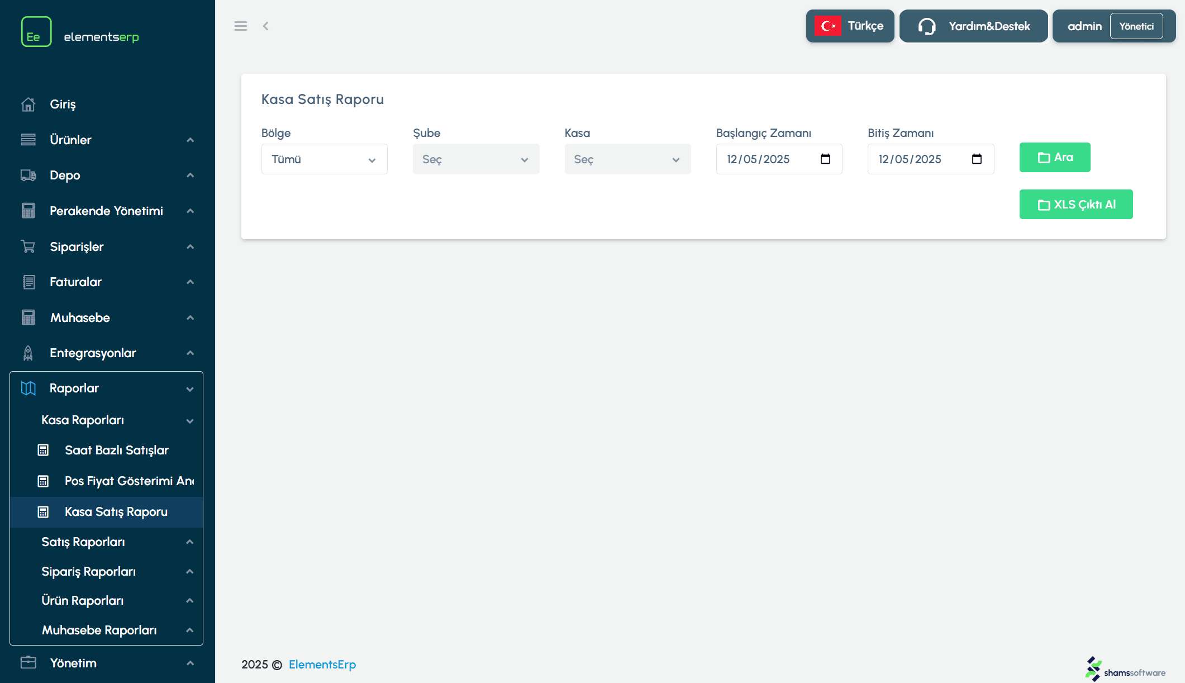Click the Entegrasyonlar rocket icon
The height and width of the screenshot is (683, 1185).
pos(28,353)
